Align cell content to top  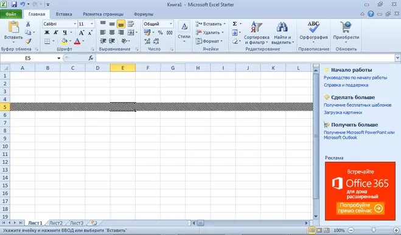(103, 24)
